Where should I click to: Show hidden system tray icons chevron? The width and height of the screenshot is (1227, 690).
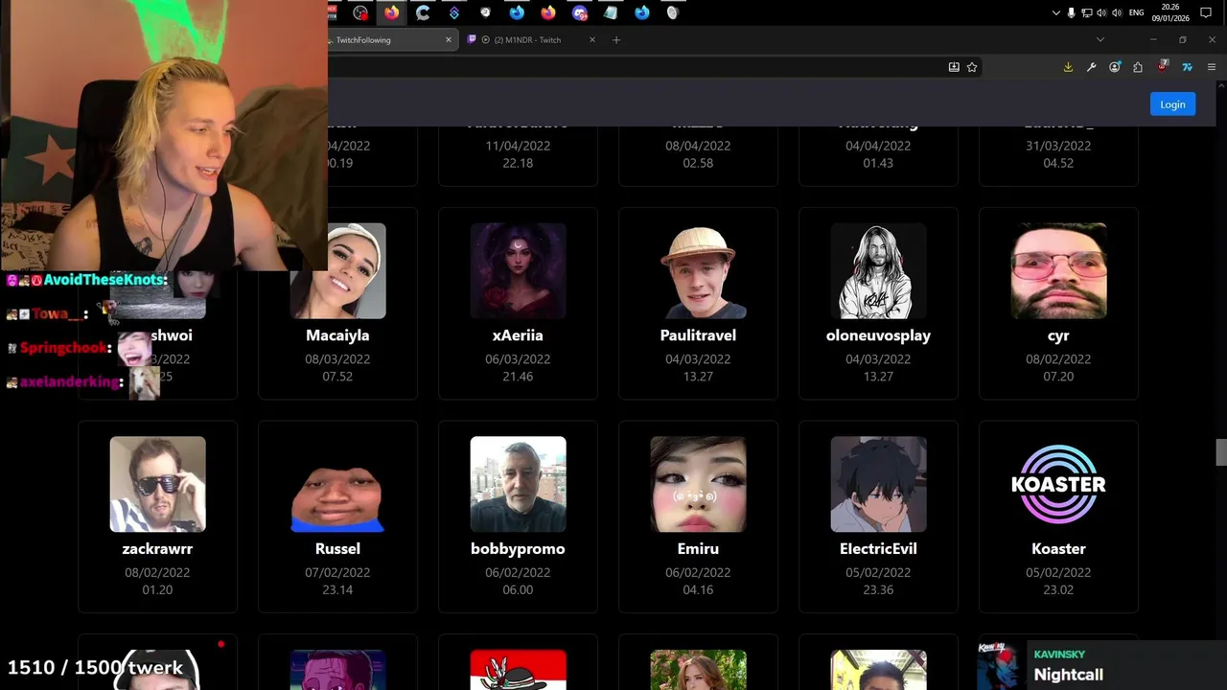(x=1056, y=12)
